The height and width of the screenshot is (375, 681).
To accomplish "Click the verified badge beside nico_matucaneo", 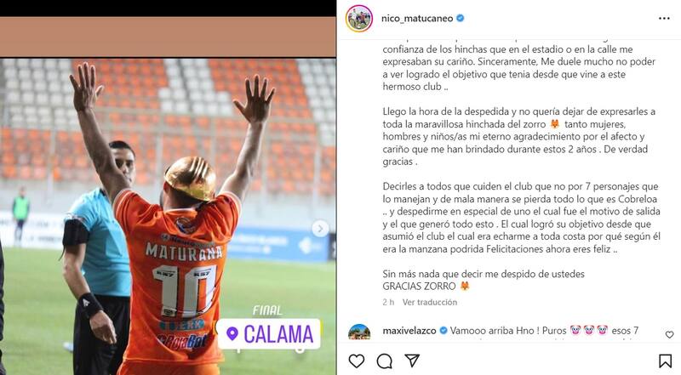I will [461, 18].
